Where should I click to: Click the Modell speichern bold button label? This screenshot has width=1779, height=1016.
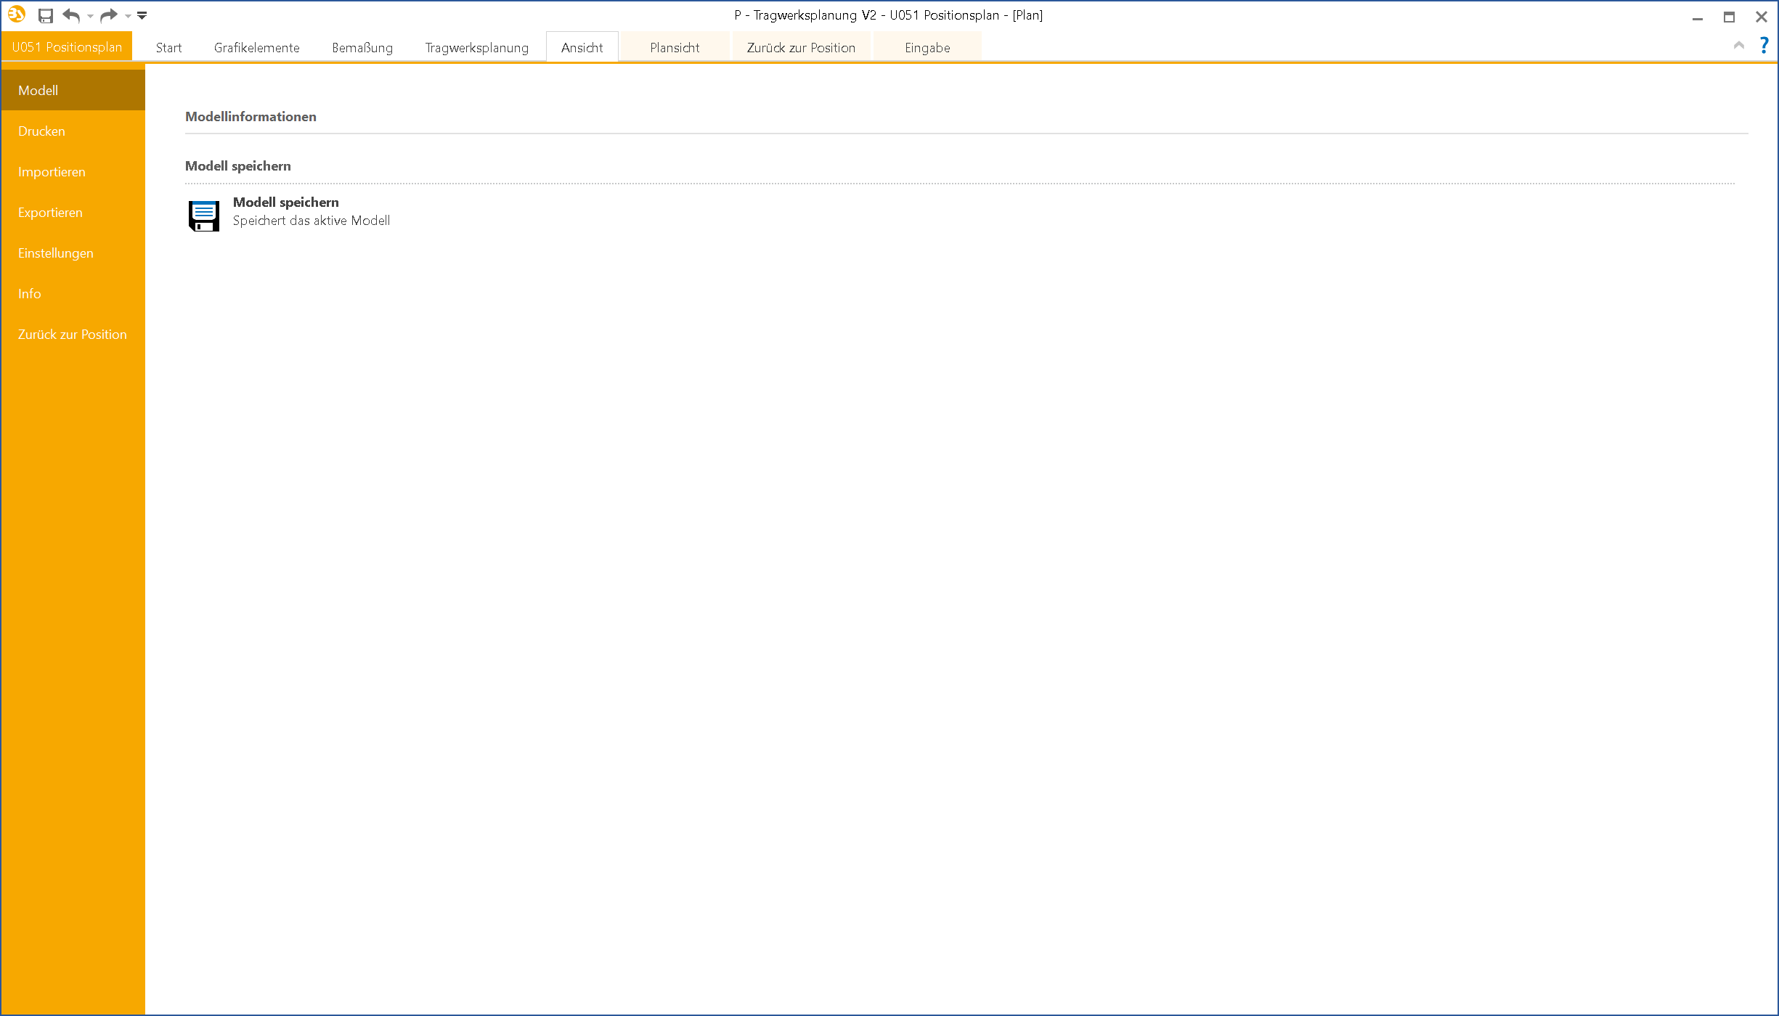[x=285, y=202]
